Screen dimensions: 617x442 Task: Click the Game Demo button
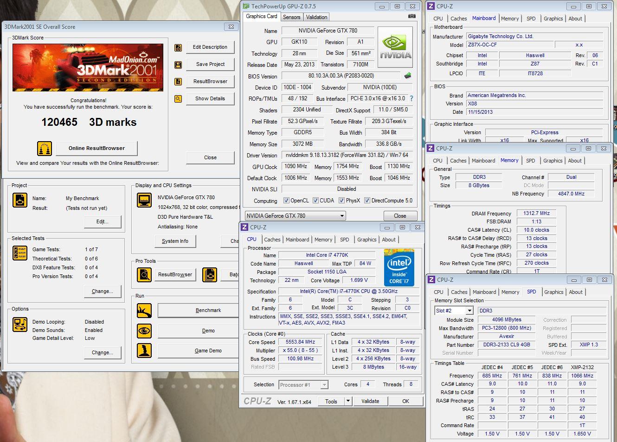tap(199, 351)
